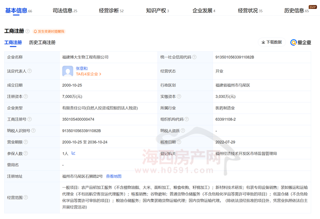Open legal representative 张章和 profile link
This screenshot has height=219, width=320.
click(82, 68)
